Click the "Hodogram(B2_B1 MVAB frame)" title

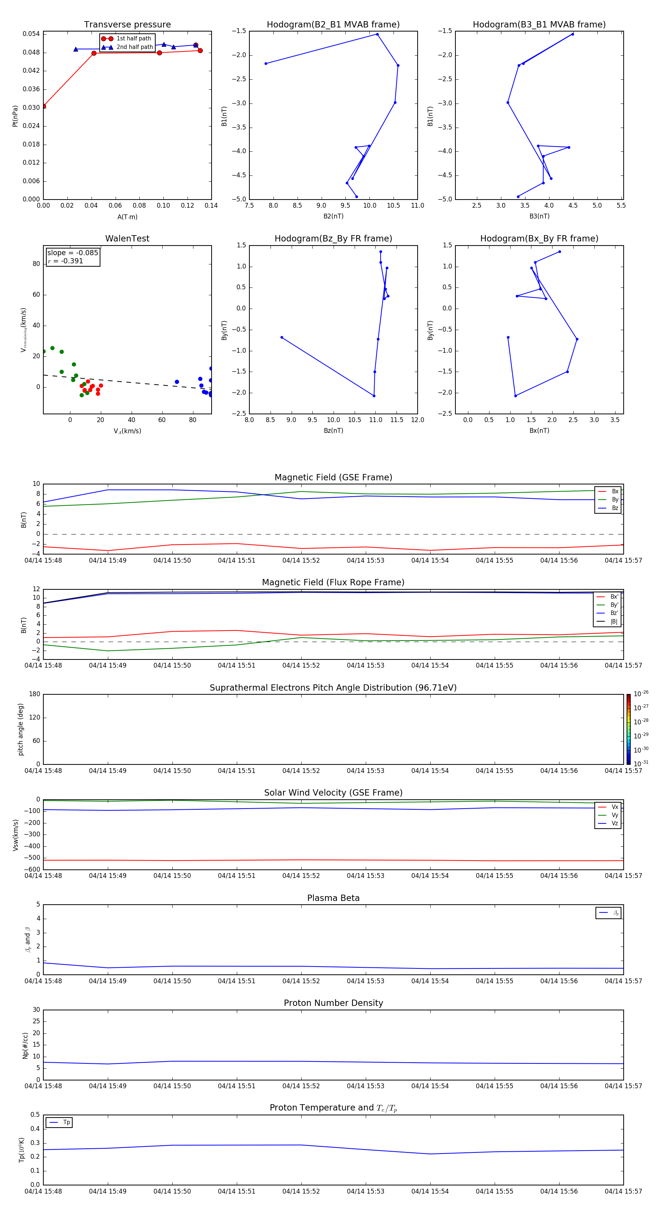[x=333, y=25]
